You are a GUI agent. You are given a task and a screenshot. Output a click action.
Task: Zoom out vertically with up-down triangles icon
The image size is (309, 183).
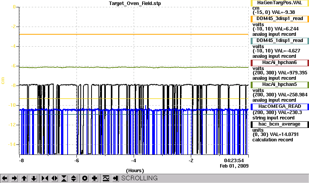coord(74,178)
